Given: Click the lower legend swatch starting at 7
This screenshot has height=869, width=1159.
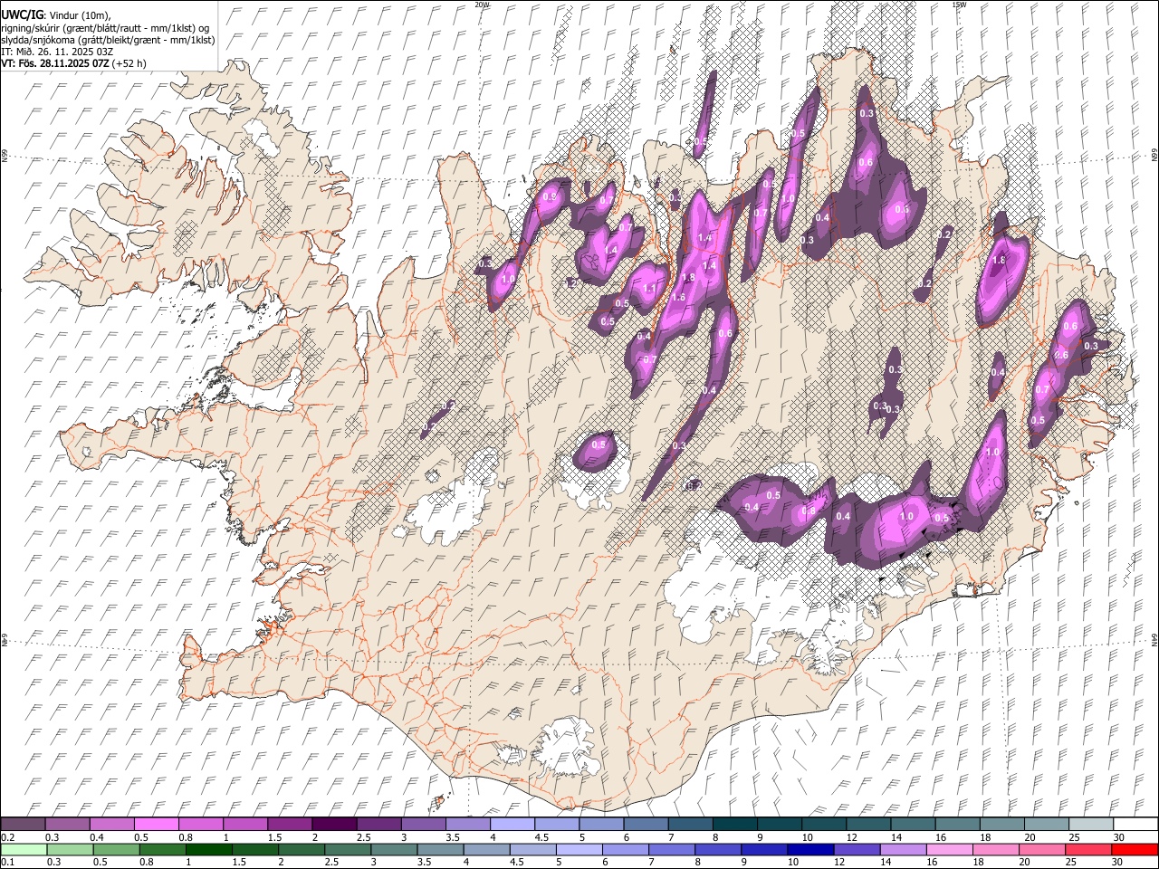Looking at the screenshot, I should coord(671,850).
